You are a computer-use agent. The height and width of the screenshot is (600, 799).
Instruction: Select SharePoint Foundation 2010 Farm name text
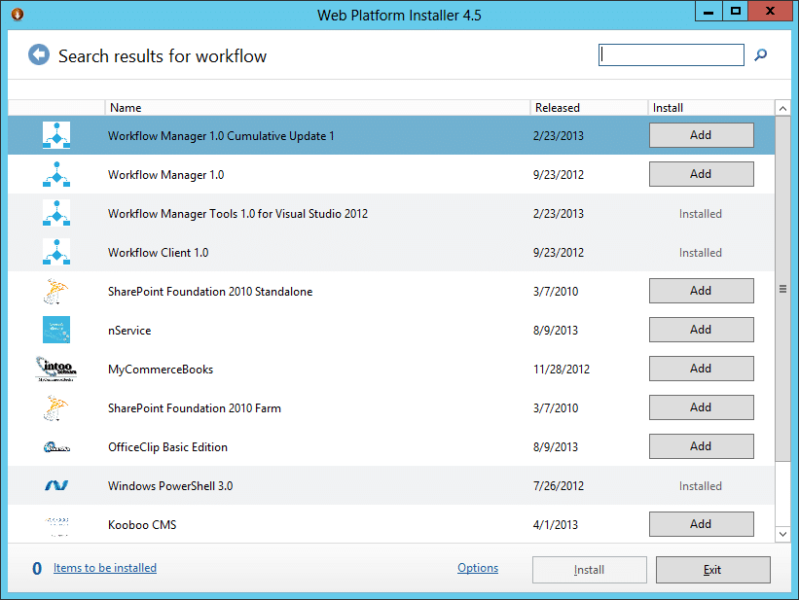[195, 408]
